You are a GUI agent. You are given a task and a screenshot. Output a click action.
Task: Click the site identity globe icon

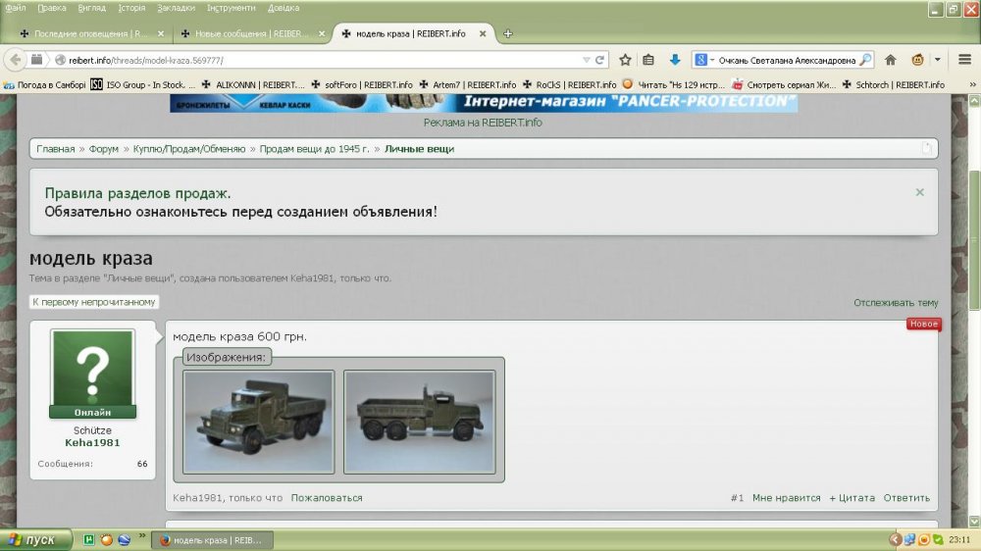click(60, 60)
